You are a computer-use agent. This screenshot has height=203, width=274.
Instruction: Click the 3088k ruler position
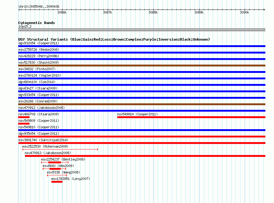pyautogui.click(x=153, y=12)
